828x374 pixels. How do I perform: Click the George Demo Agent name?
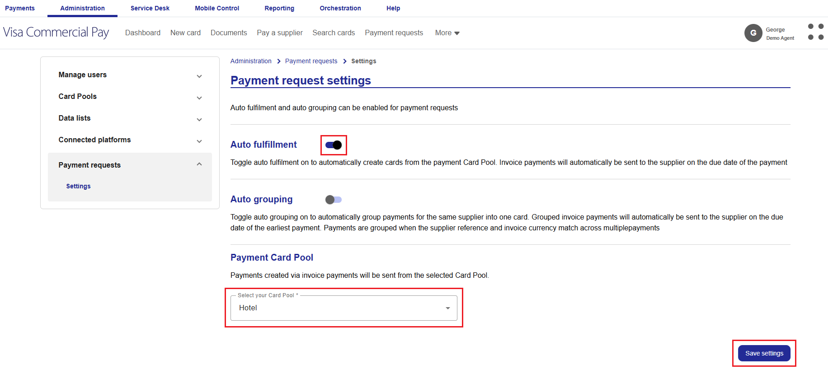[780, 33]
